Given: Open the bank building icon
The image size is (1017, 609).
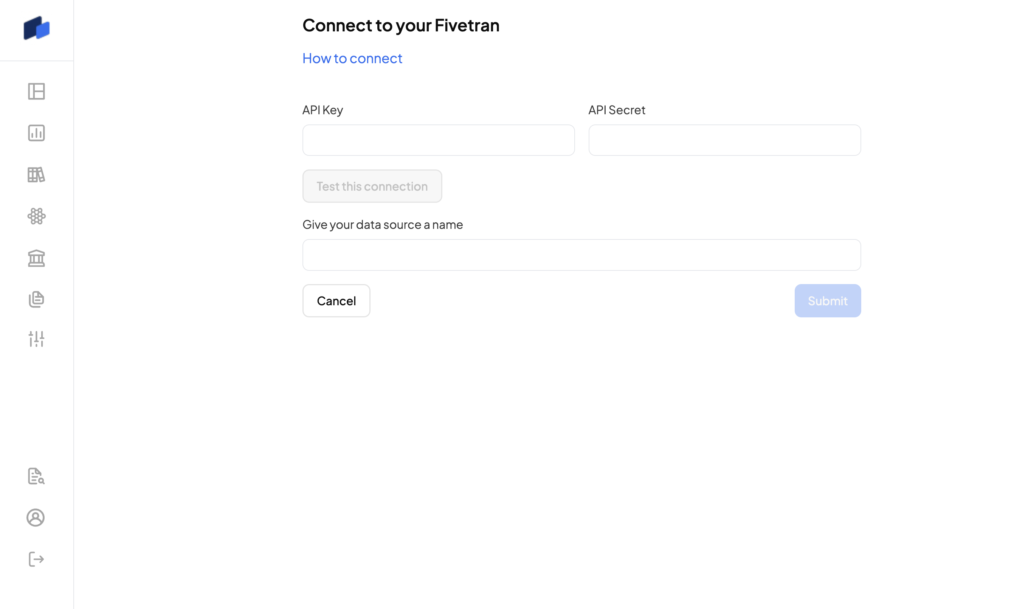Looking at the screenshot, I should [x=37, y=258].
